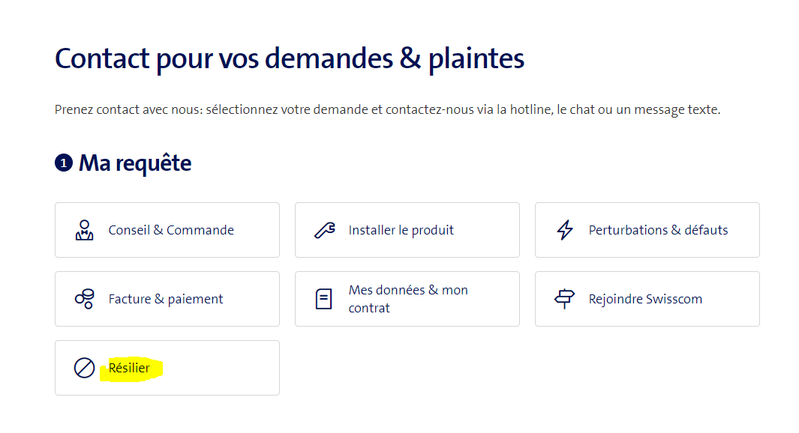
Task: Click the signpost icon for Rejoindre Swisscom
Action: click(565, 299)
